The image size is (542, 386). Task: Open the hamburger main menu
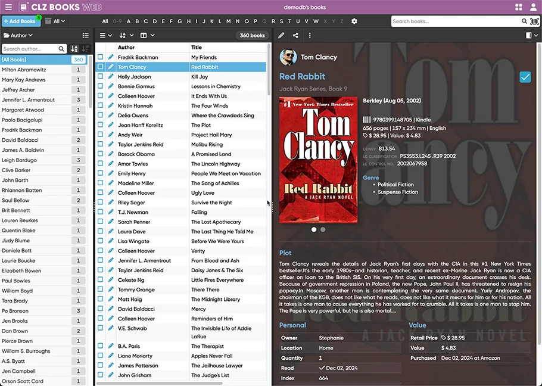pyautogui.click(x=9, y=7)
